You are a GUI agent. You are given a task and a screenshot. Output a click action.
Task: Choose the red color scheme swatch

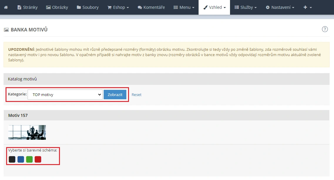click(x=38, y=159)
